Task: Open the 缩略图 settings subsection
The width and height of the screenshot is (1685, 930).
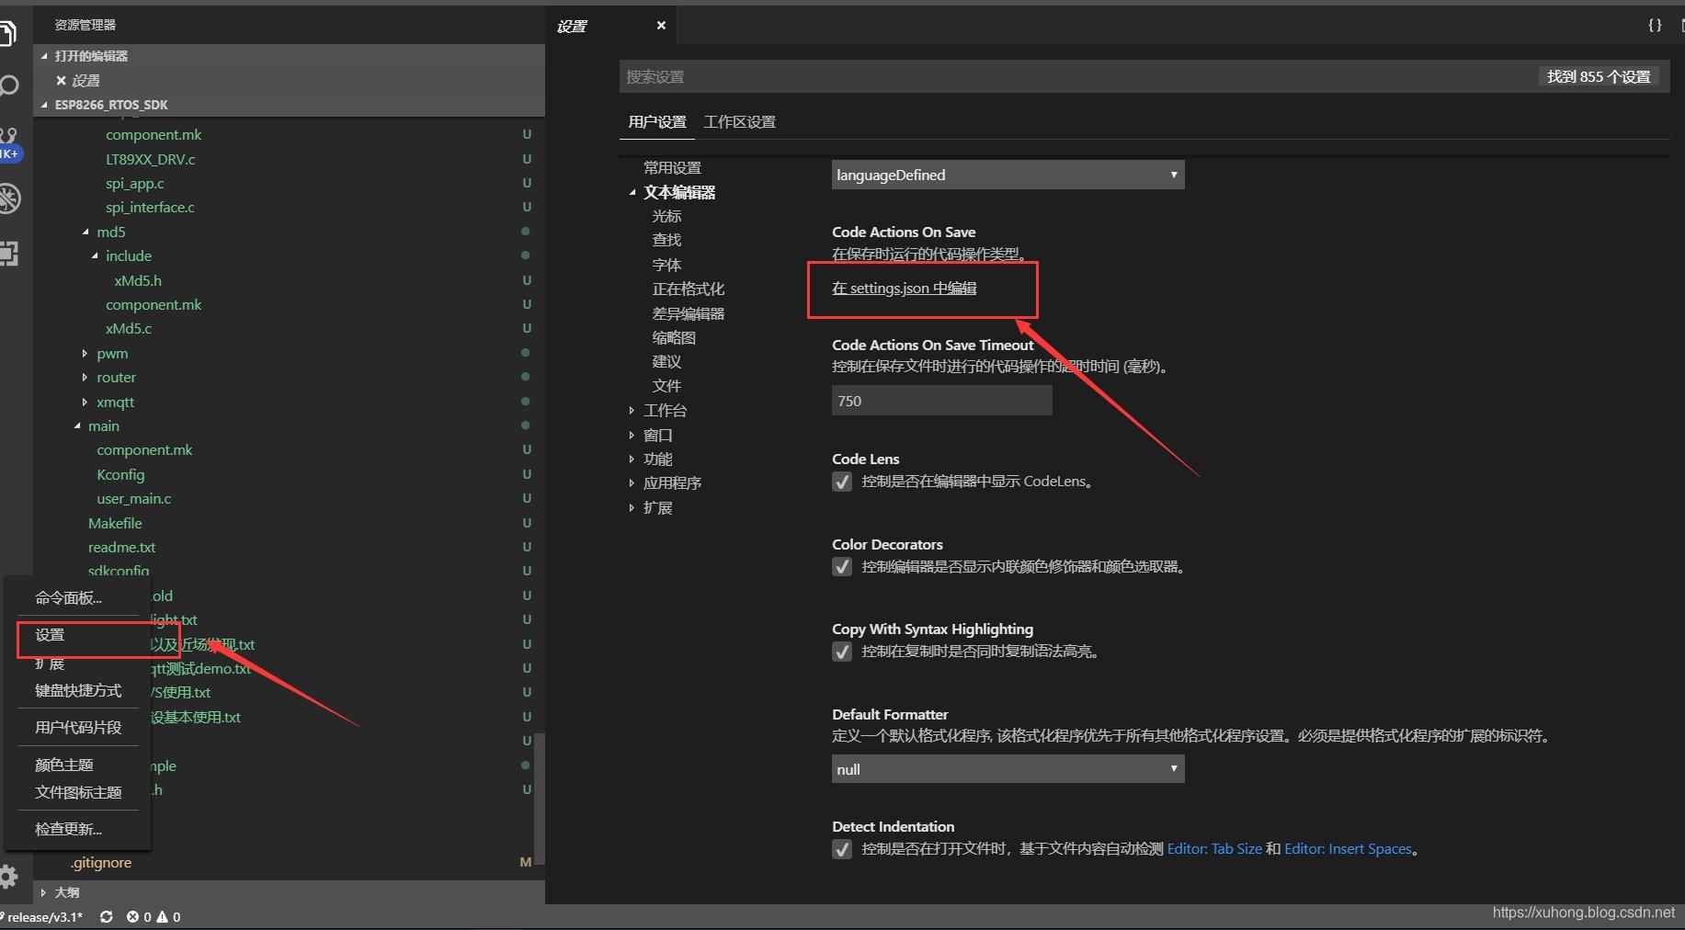Action: pyautogui.click(x=674, y=338)
